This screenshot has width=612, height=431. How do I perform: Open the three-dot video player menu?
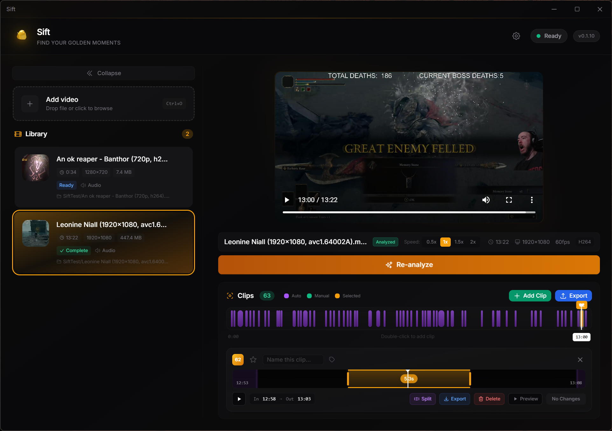point(532,200)
